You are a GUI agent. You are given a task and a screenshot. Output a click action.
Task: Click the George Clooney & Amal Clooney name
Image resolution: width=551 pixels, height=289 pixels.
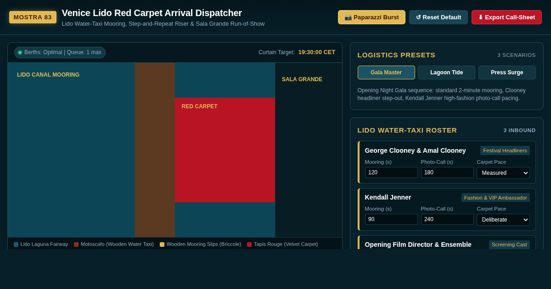(x=415, y=150)
